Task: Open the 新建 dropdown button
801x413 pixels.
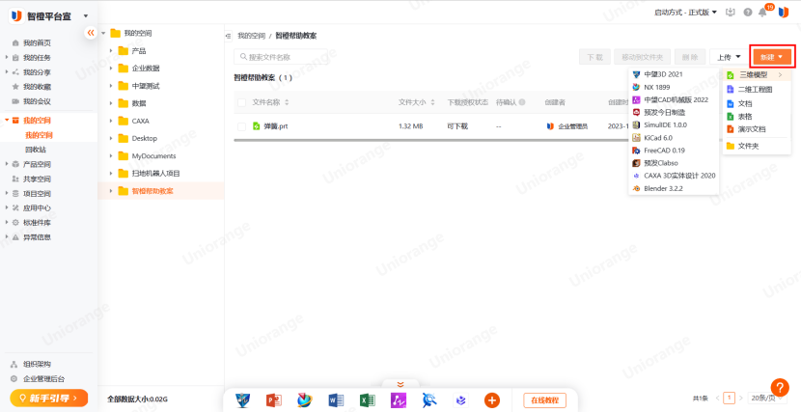Action: pyautogui.click(x=772, y=57)
